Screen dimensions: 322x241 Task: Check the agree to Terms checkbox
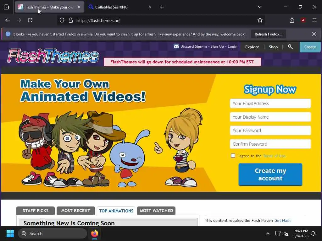pos(233,156)
